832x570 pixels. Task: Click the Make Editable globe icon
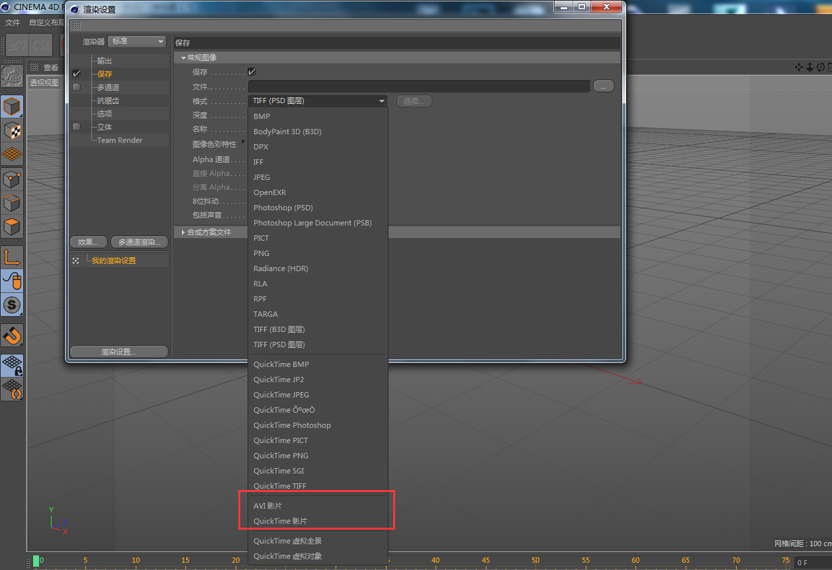point(12,77)
